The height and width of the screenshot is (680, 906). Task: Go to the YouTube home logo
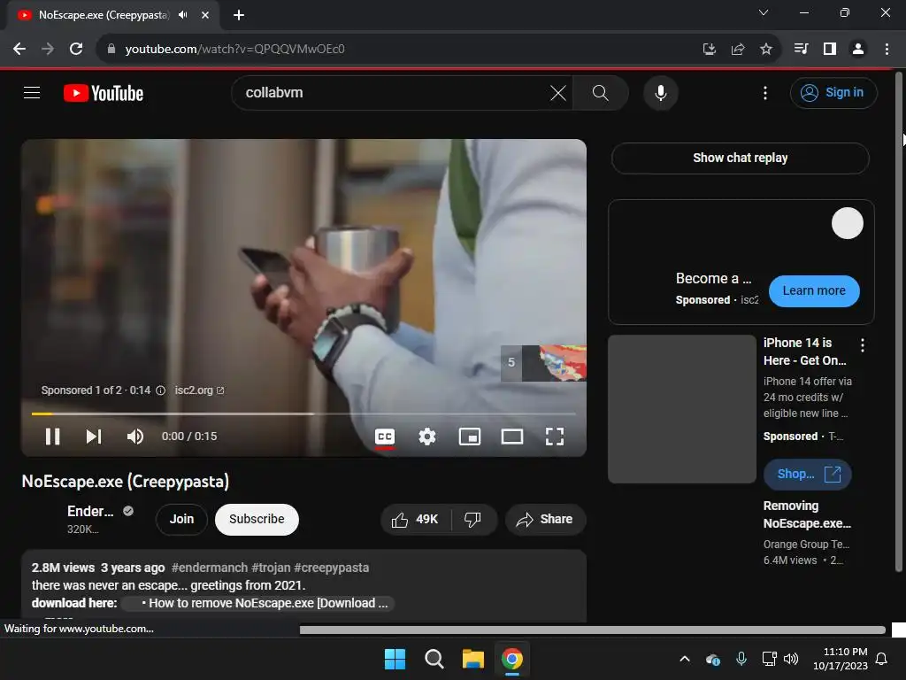coord(104,93)
